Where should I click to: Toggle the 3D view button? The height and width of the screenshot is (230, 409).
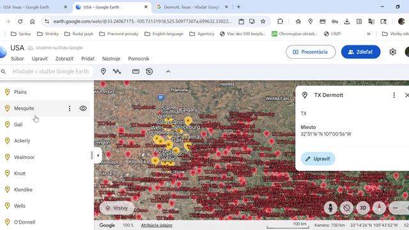click(x=363, y=208)
